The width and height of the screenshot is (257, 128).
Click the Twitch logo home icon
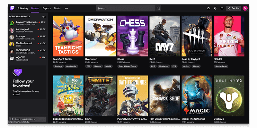coord(12,8)
